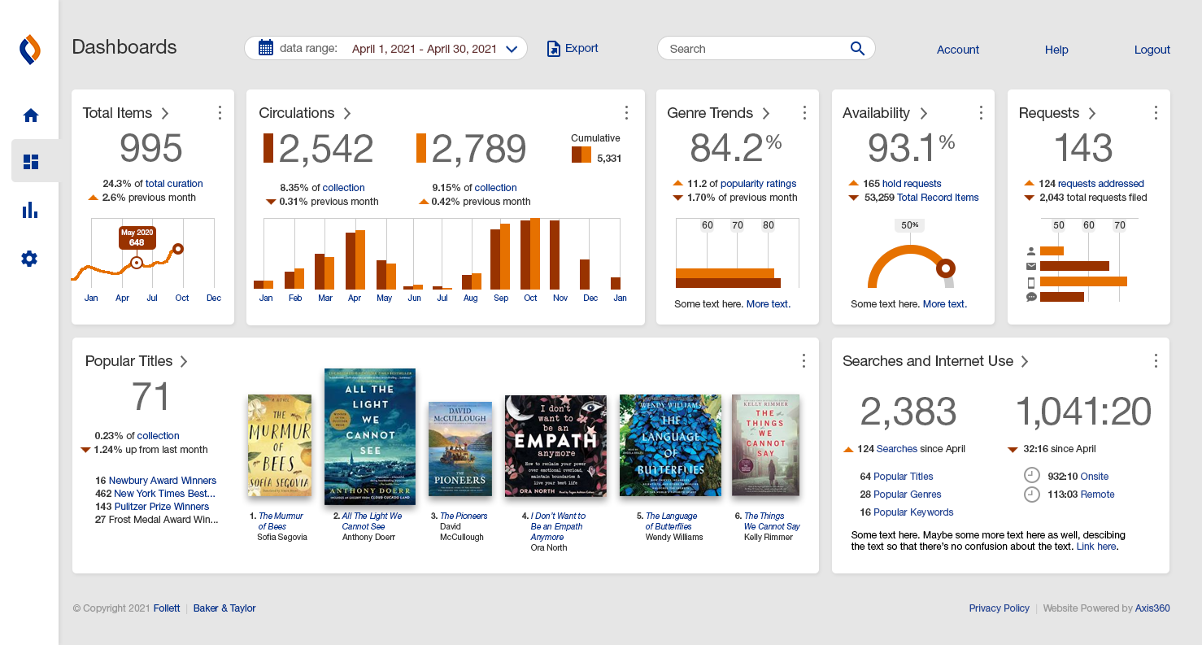Click the Home icon in sidebar

[31, 115]
